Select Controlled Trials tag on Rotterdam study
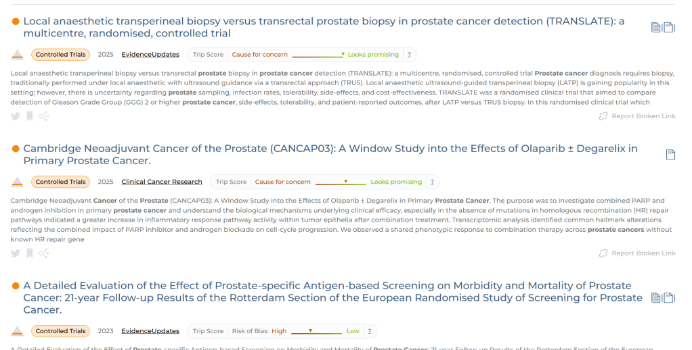This screenshot has height=350, width=692. 61,331
